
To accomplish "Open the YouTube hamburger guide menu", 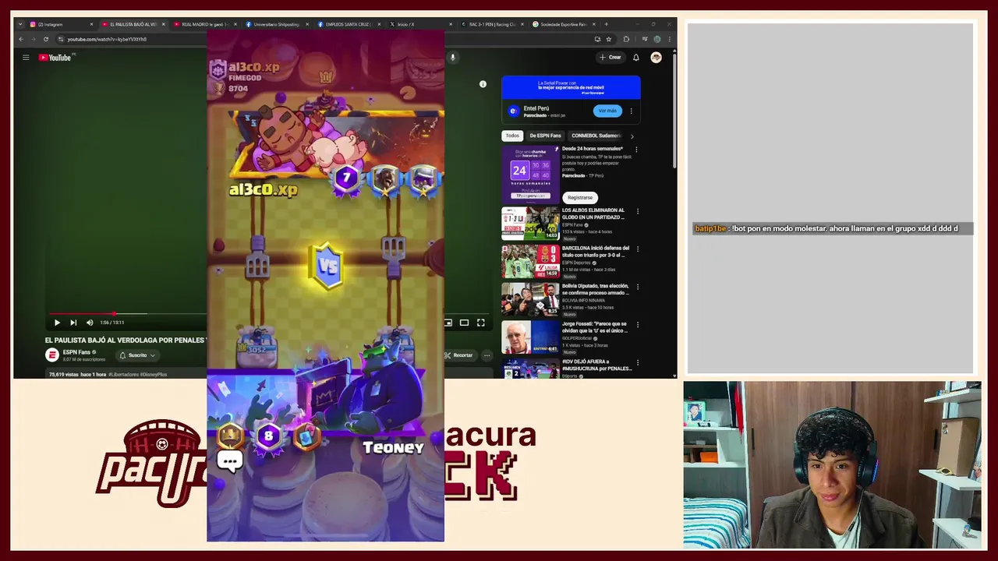I will [x=26, y=57].
